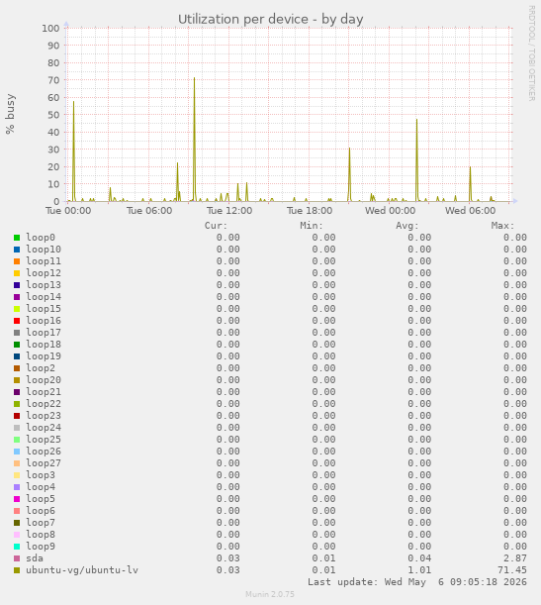
Task: Select the 'loop22' legend label
Action: click(44, 404)
